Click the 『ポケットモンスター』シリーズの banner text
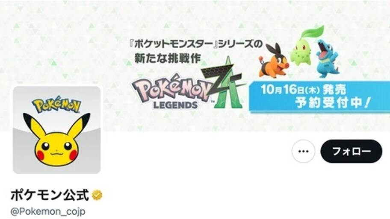The image size is (390, 219). [x=196, y=45]
